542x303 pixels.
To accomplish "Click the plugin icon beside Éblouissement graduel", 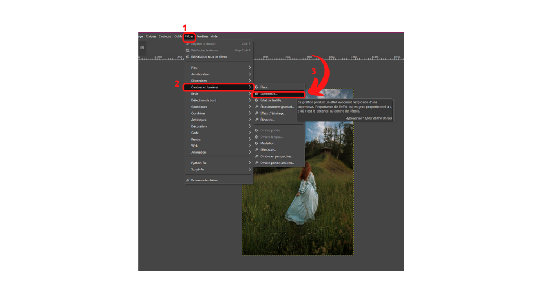I will (x=256, y=107).
